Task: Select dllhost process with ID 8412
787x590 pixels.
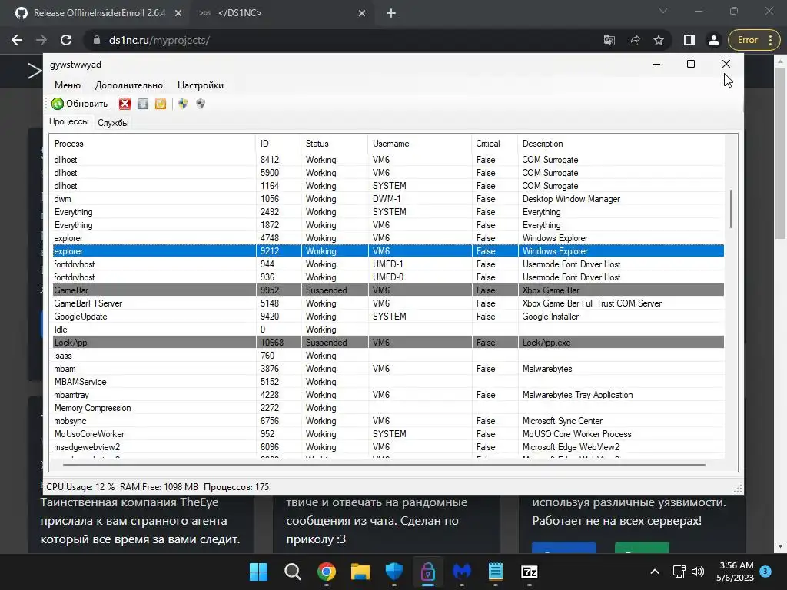Action: tap(388, 160)
